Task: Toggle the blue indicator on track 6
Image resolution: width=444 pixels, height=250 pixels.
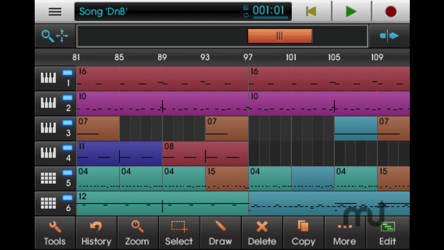Action: coord(67,197)
